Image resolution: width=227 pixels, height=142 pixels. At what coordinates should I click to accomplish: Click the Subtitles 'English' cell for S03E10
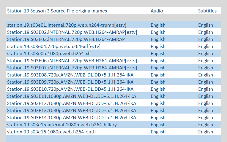206,89
